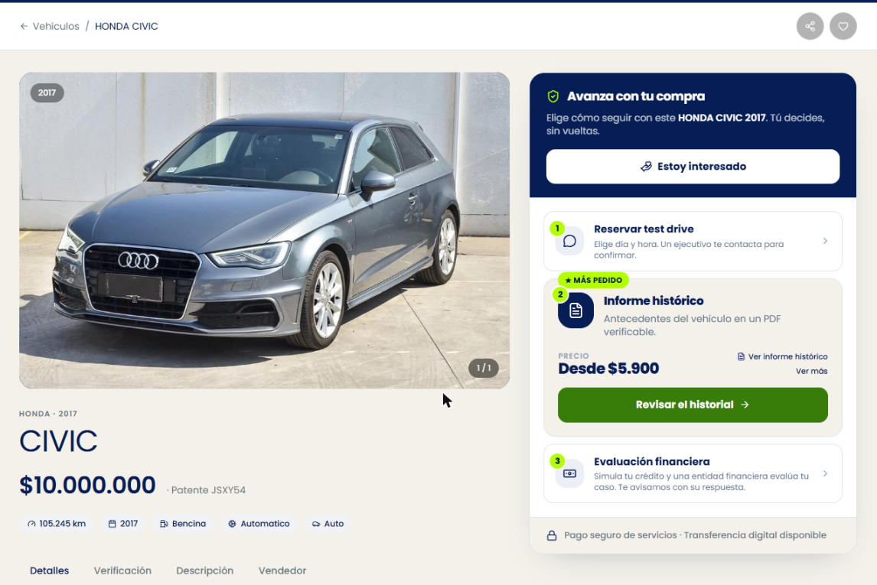Click handshake icon in Estoy interesado button
Screen dimensions: 877x585
click(646, 167)
